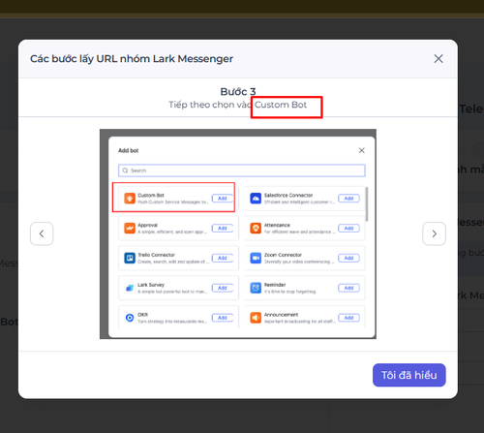Click Add next to Custom Bot

coord(223,199)
